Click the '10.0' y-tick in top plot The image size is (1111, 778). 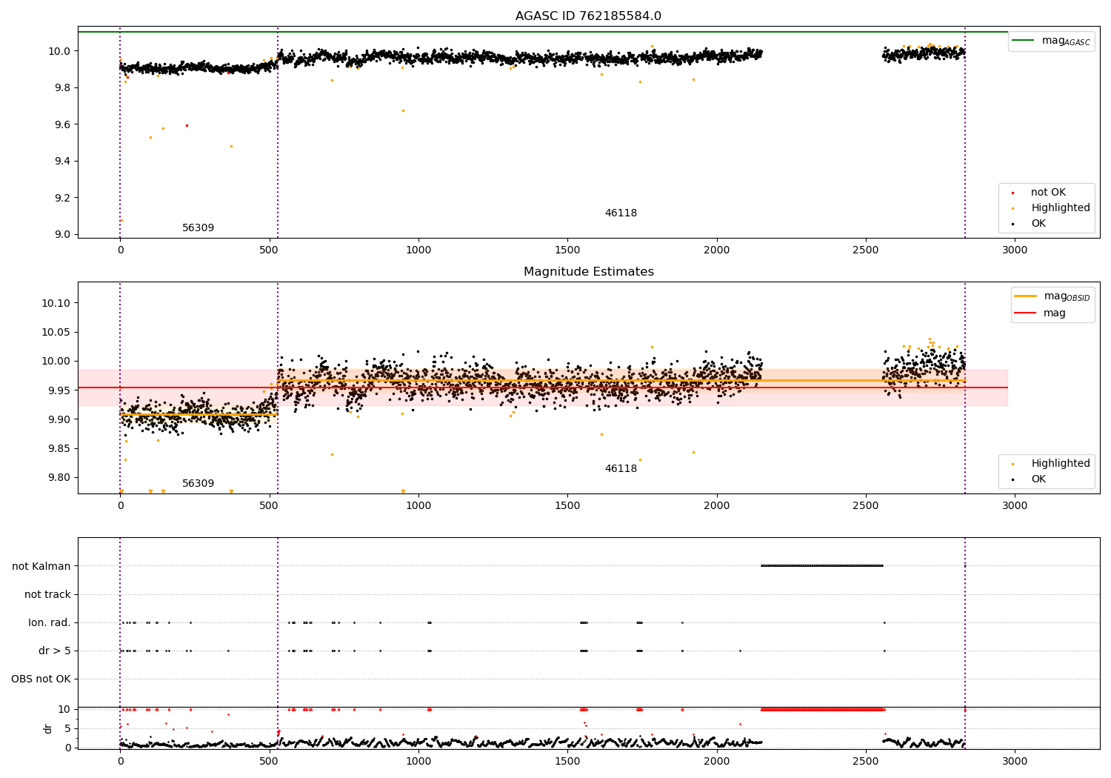(x=59, y=51)
